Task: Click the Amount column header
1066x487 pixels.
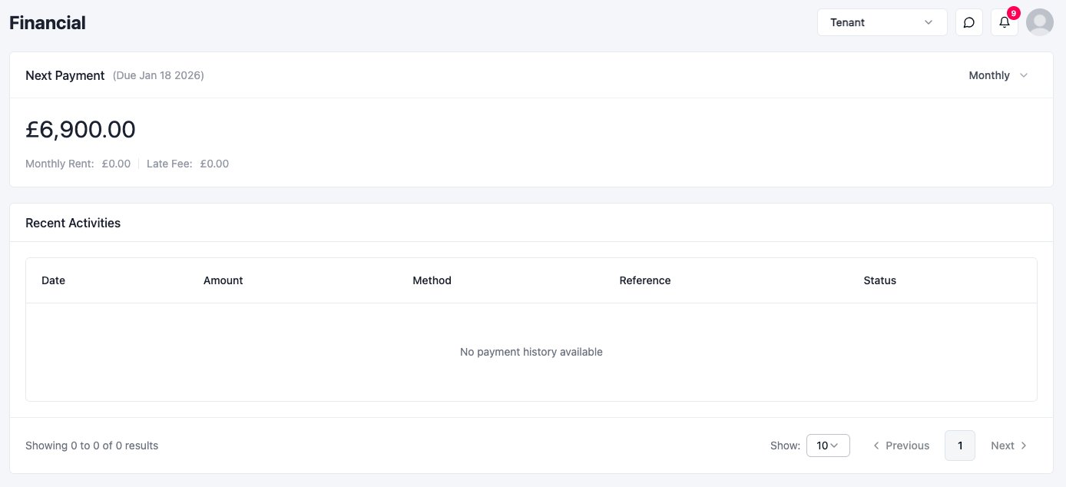Action: tap(223, 280)
